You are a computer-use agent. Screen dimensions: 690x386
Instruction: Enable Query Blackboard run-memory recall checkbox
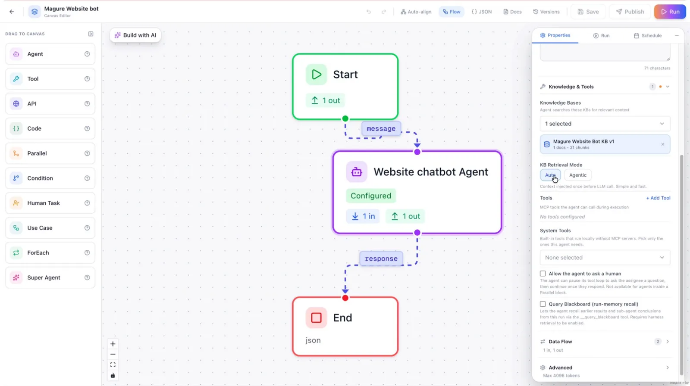543,304
